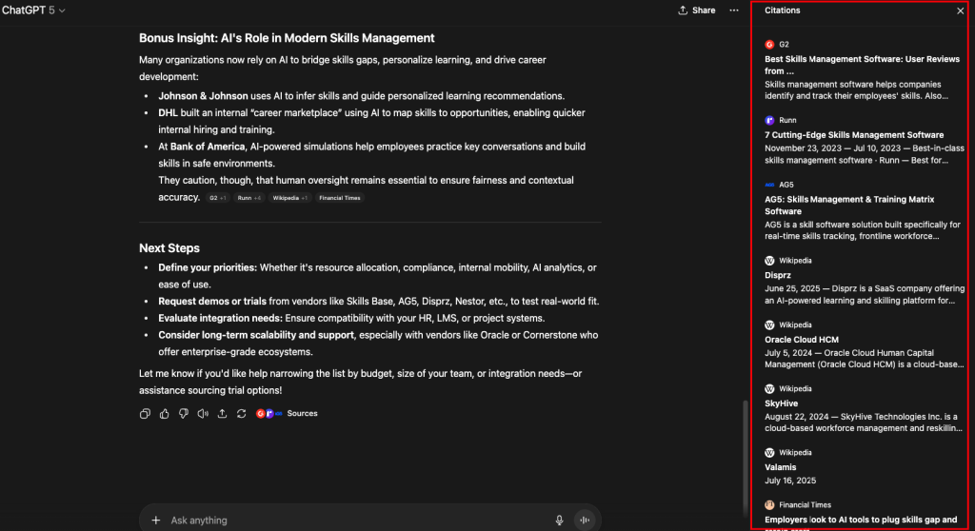Click the share-upload icon below the response
The height and width of the screenshot is (531, 975).
(x=222, y=414)
